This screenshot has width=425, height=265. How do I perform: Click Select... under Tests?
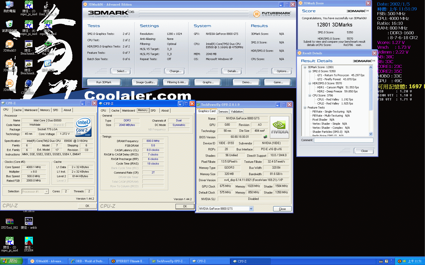pos(122,71)
